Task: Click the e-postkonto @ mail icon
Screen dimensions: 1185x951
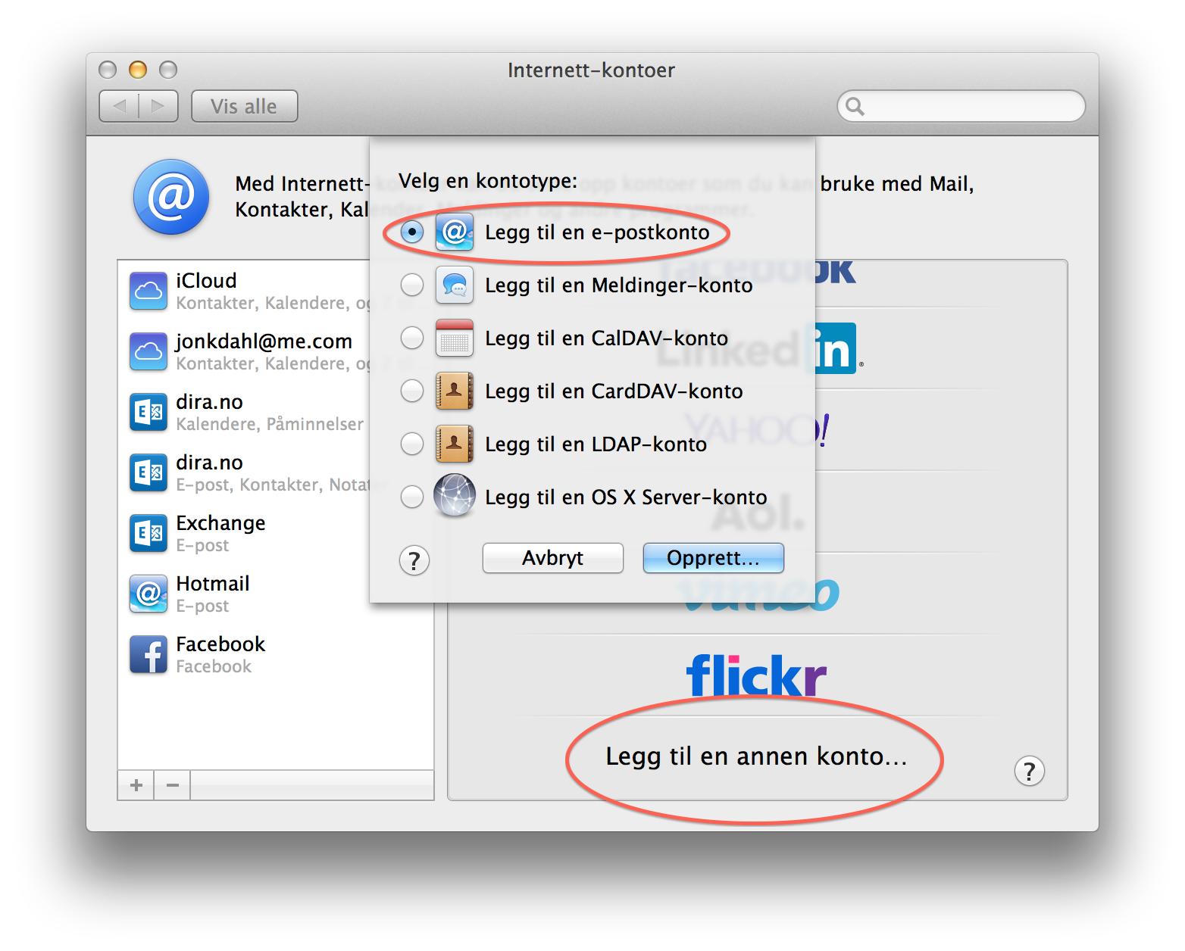Action: click(455, 232)
